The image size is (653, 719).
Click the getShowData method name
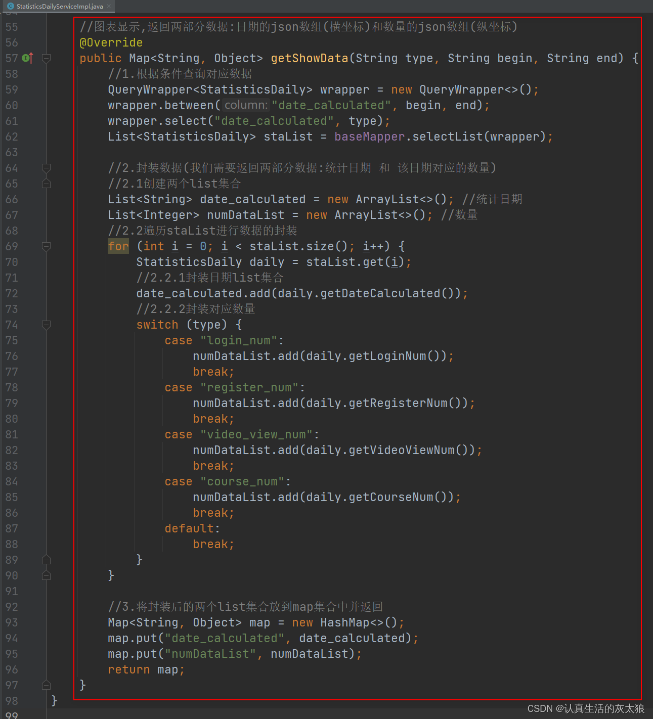tap(310, 58)
